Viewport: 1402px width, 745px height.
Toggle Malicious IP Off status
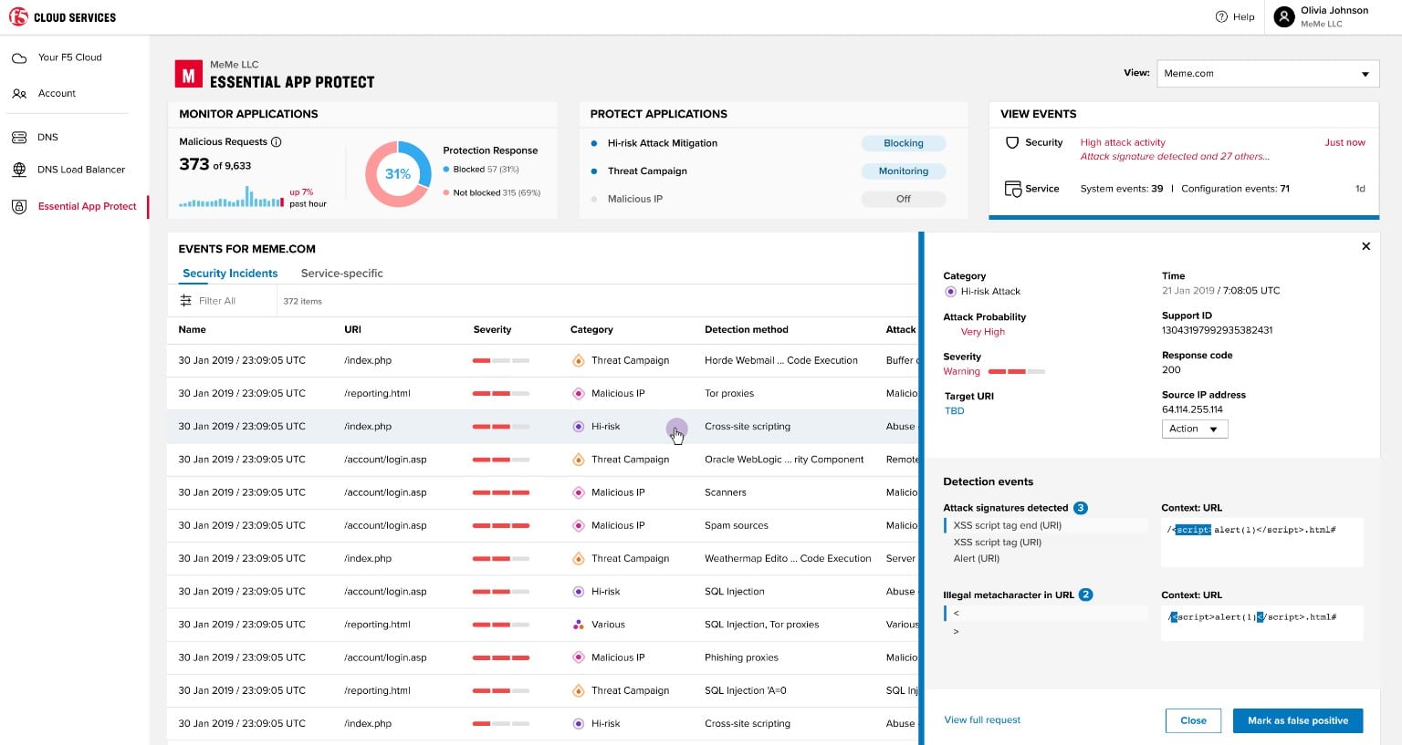click(x=903, y=199)
